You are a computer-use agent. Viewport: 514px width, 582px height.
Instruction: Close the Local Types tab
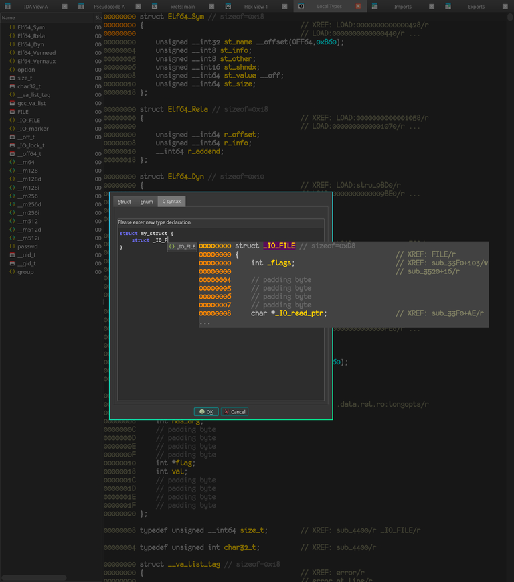point(358,6)
